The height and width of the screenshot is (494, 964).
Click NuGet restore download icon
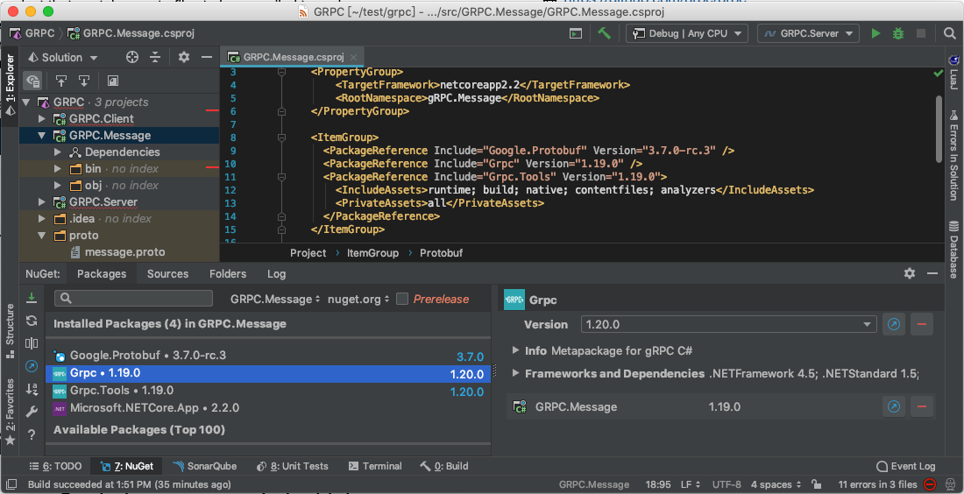(31, 298)
